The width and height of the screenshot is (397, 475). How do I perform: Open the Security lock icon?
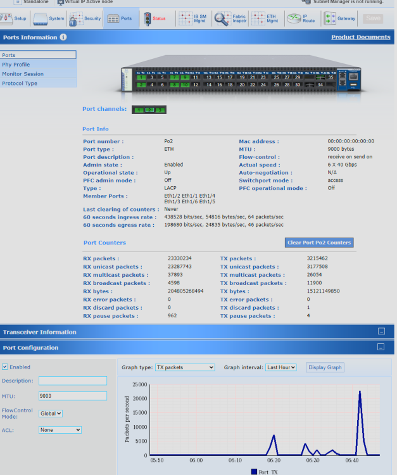[x=76, y=19]
